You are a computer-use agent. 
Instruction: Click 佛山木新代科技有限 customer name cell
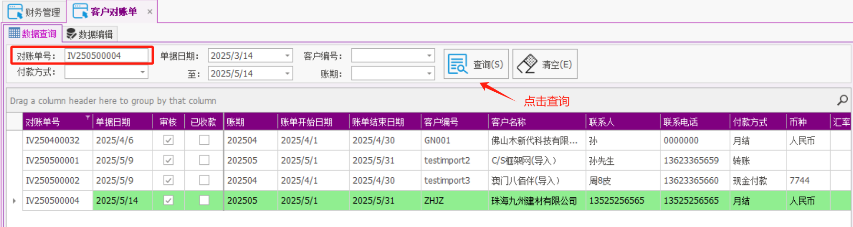537,141
